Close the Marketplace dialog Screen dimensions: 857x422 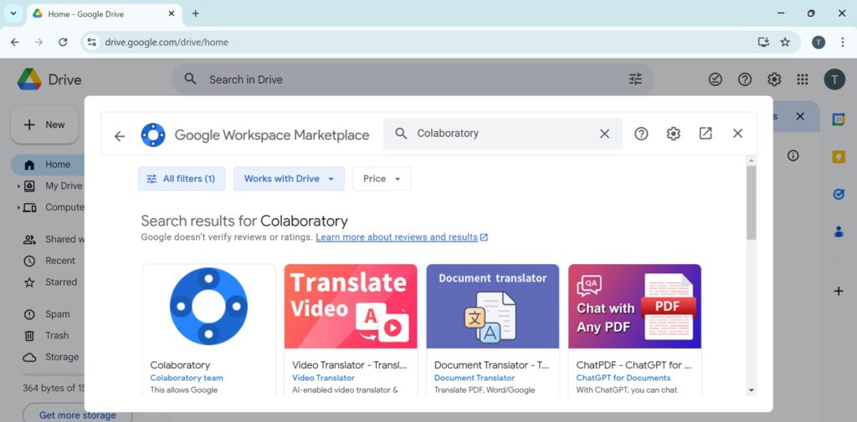(738, 134)
